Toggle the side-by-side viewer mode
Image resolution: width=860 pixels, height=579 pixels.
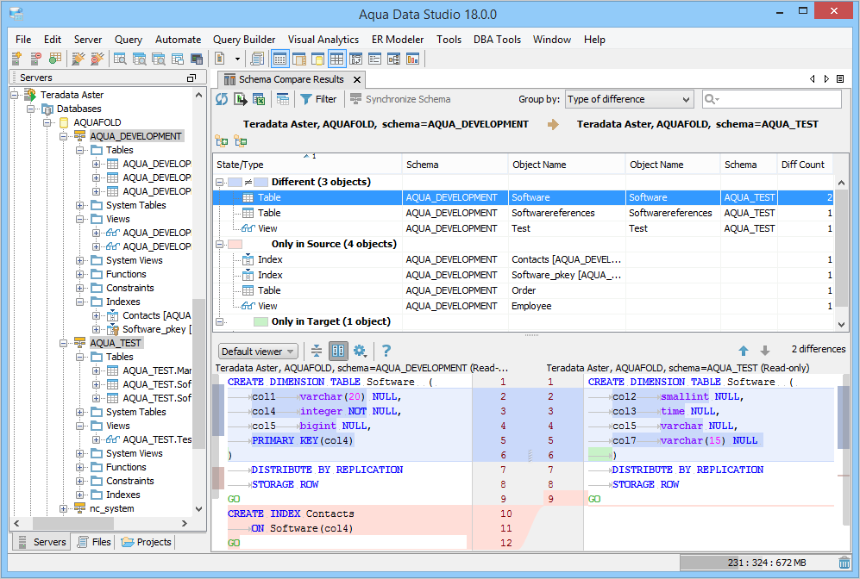pyautogui.click(x=338, y=351)
